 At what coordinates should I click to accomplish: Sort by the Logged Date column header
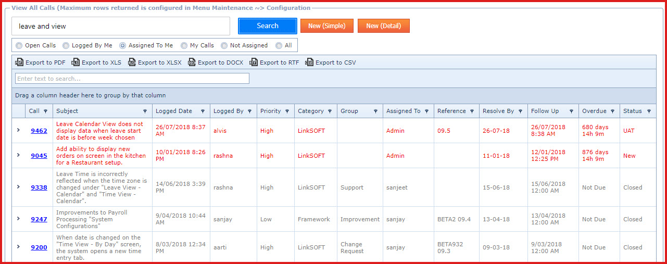[181, 111]
